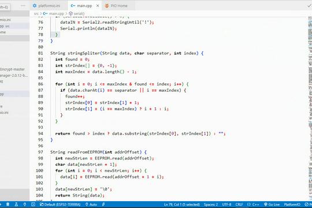Place cursor on stringSpliter function name
Screen dimensions: 312x208
pos(84,53)
